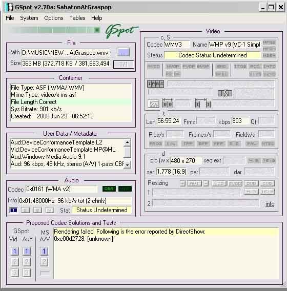Click the metadata list scroll-up arrow
287x291 pixels.
point(127,142)
